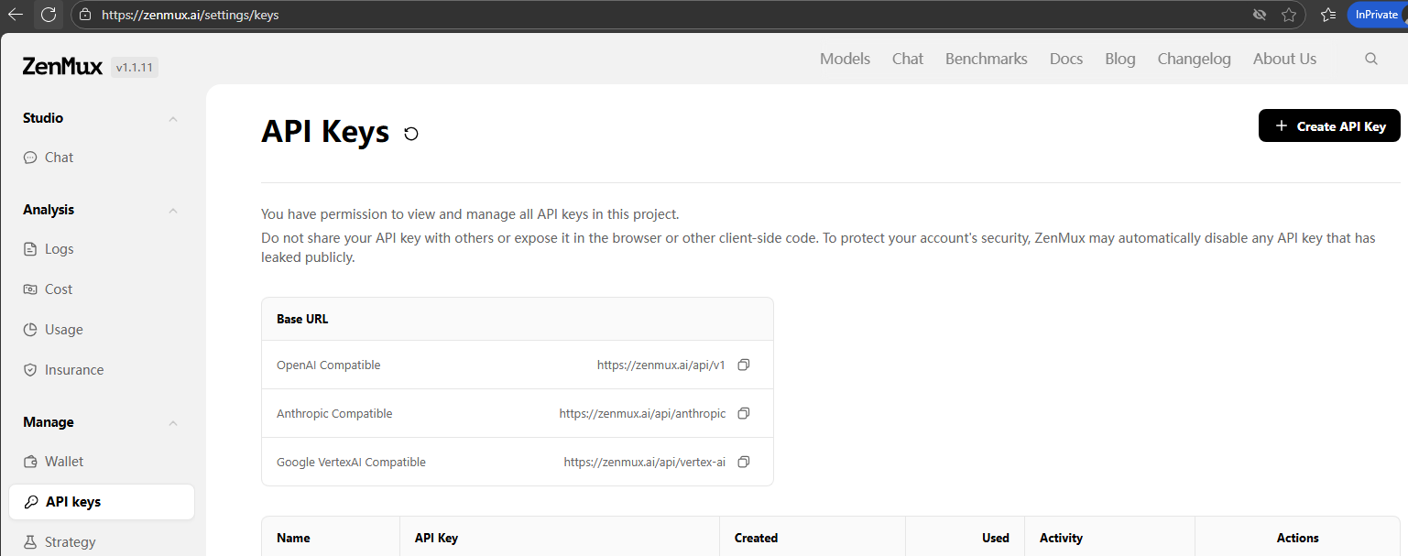
Task: Collapse the Studio sidebar section
Action: pos(173,118)
